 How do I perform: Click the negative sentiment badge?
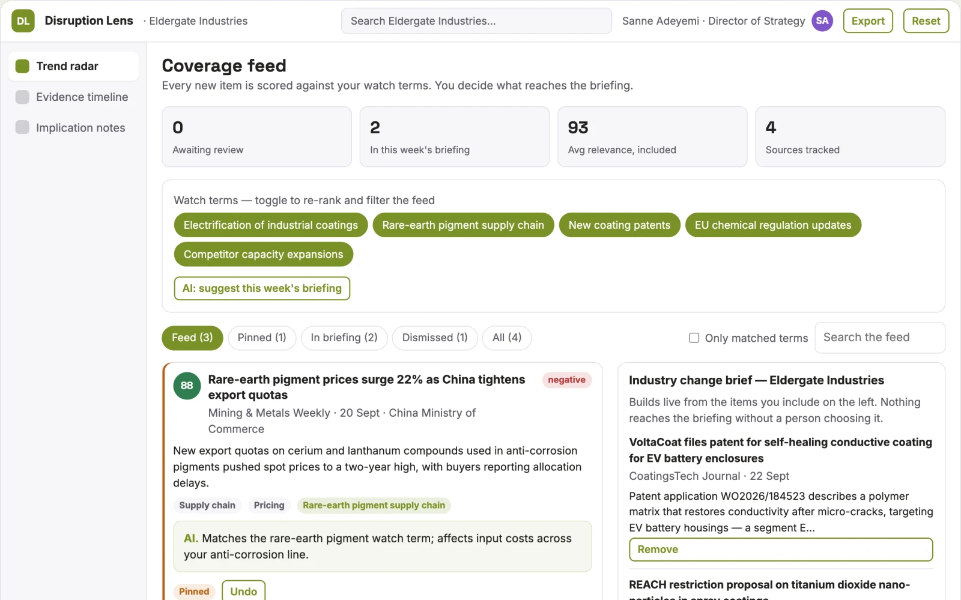click(x=566, y=380)
